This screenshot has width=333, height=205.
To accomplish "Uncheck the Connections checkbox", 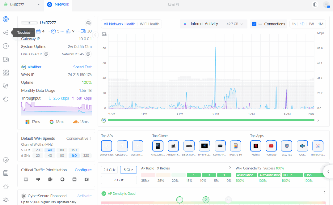I will point(254,24).
